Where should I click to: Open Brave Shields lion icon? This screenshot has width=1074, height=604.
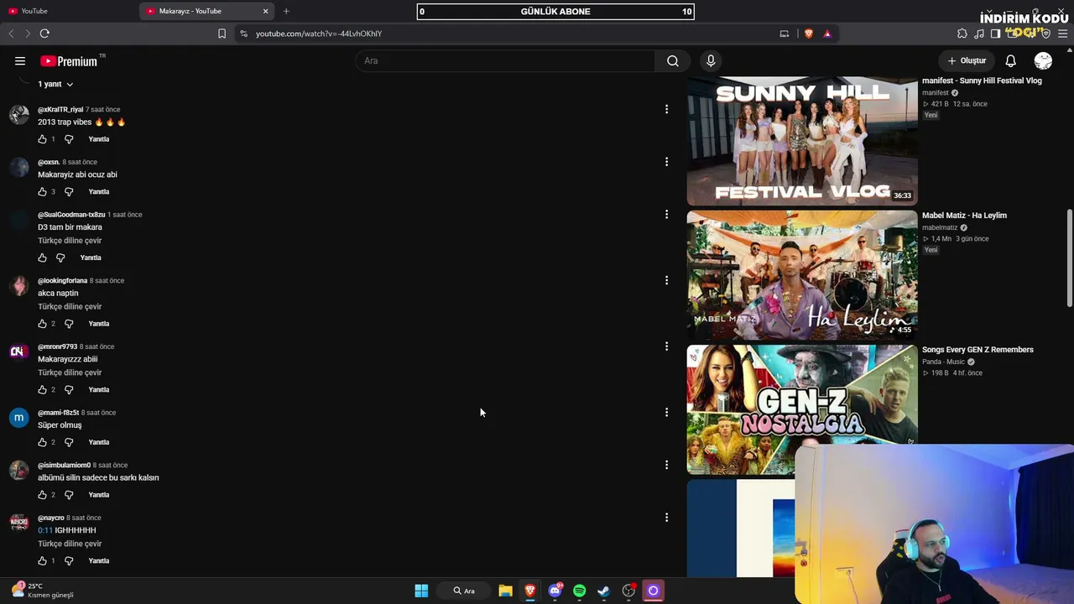pos(809,34)
